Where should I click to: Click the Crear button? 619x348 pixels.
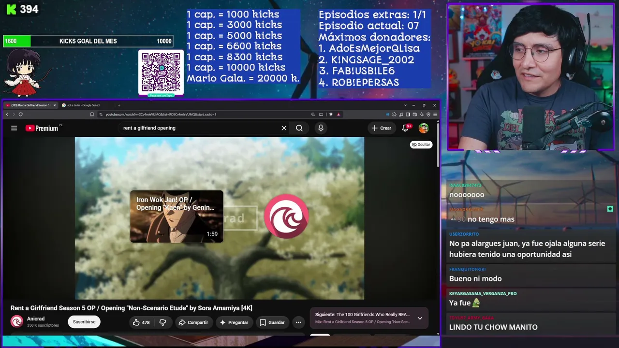point(381,128)
